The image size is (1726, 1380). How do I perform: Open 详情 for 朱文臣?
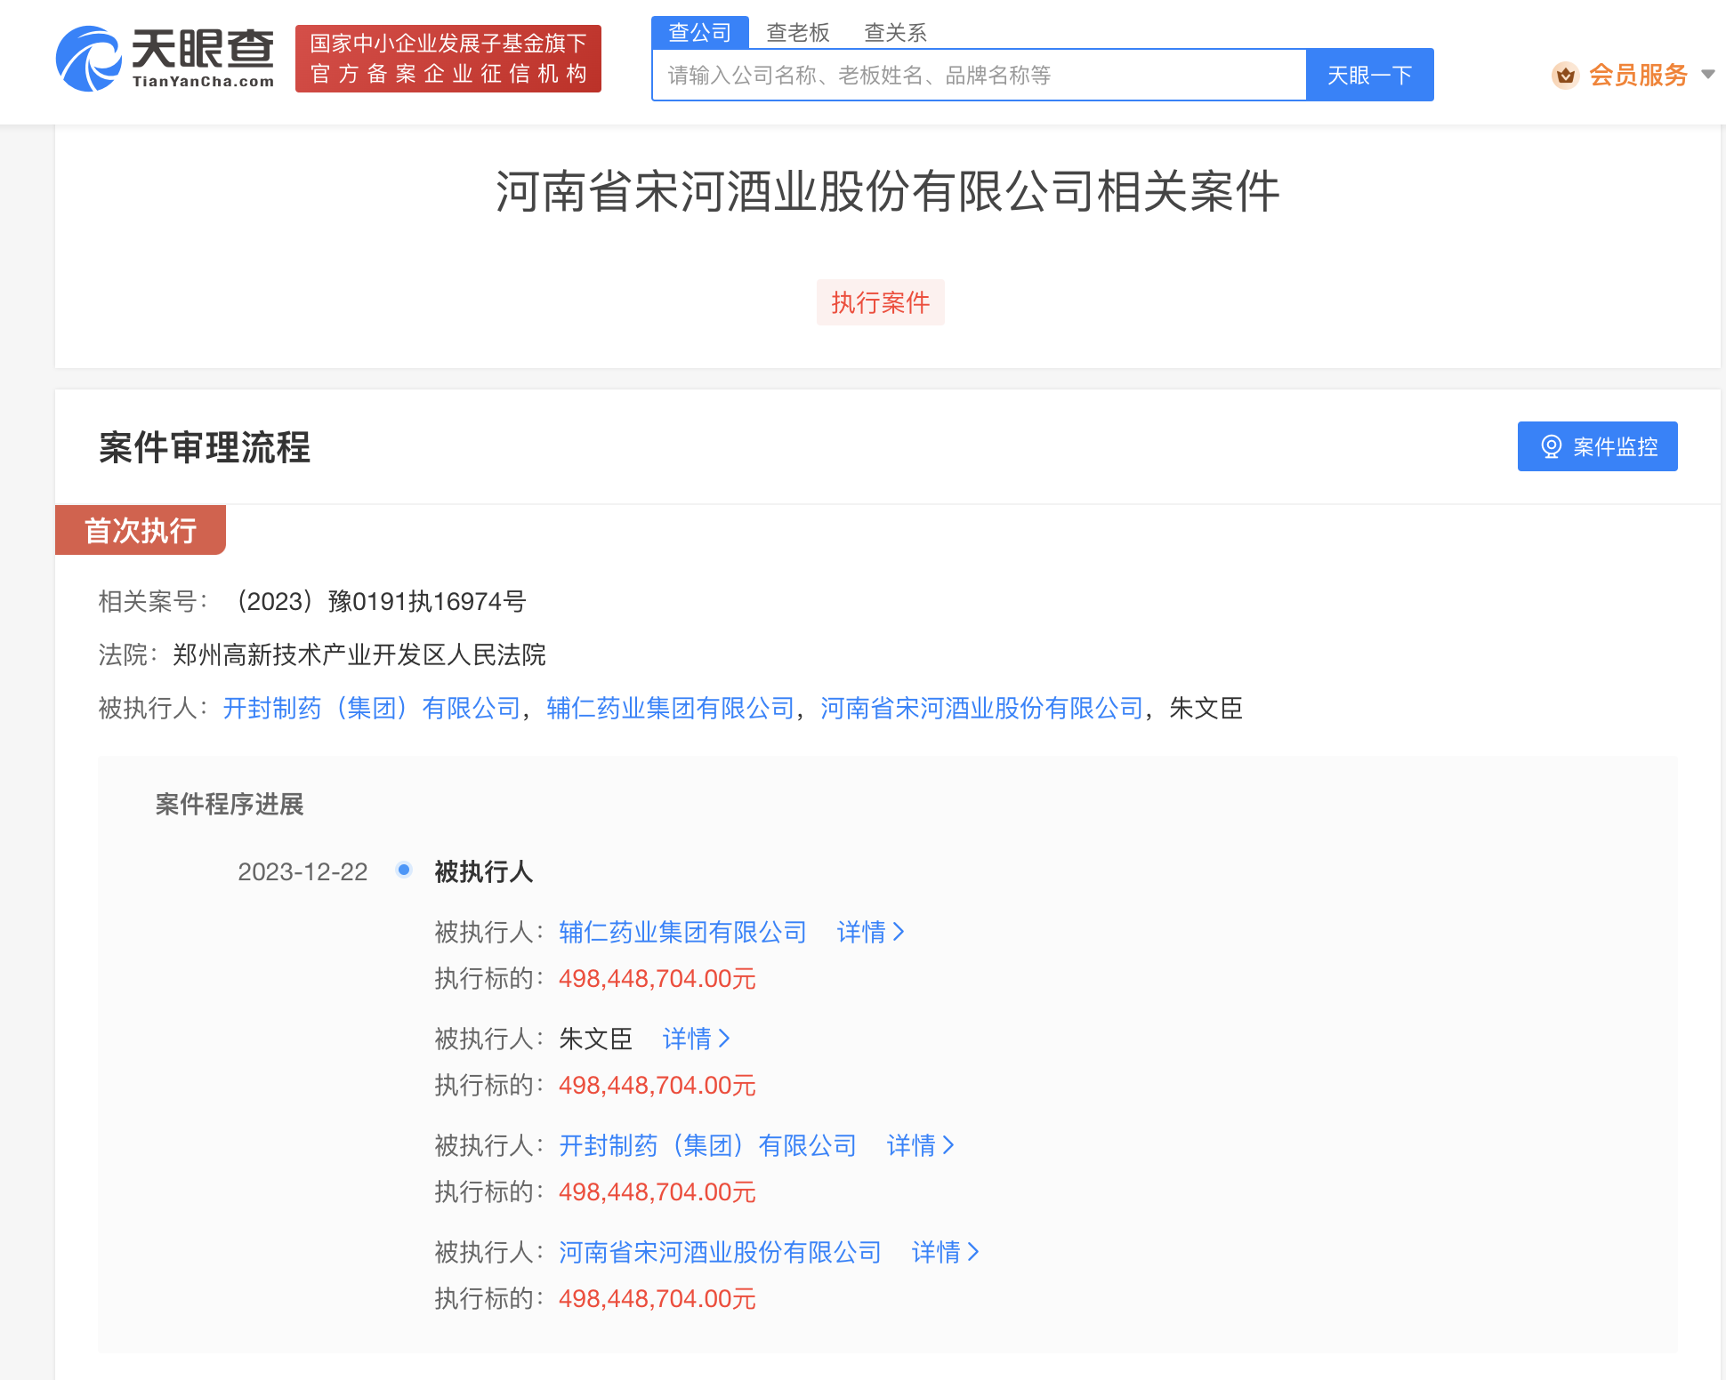click(x=697, y=1039)
